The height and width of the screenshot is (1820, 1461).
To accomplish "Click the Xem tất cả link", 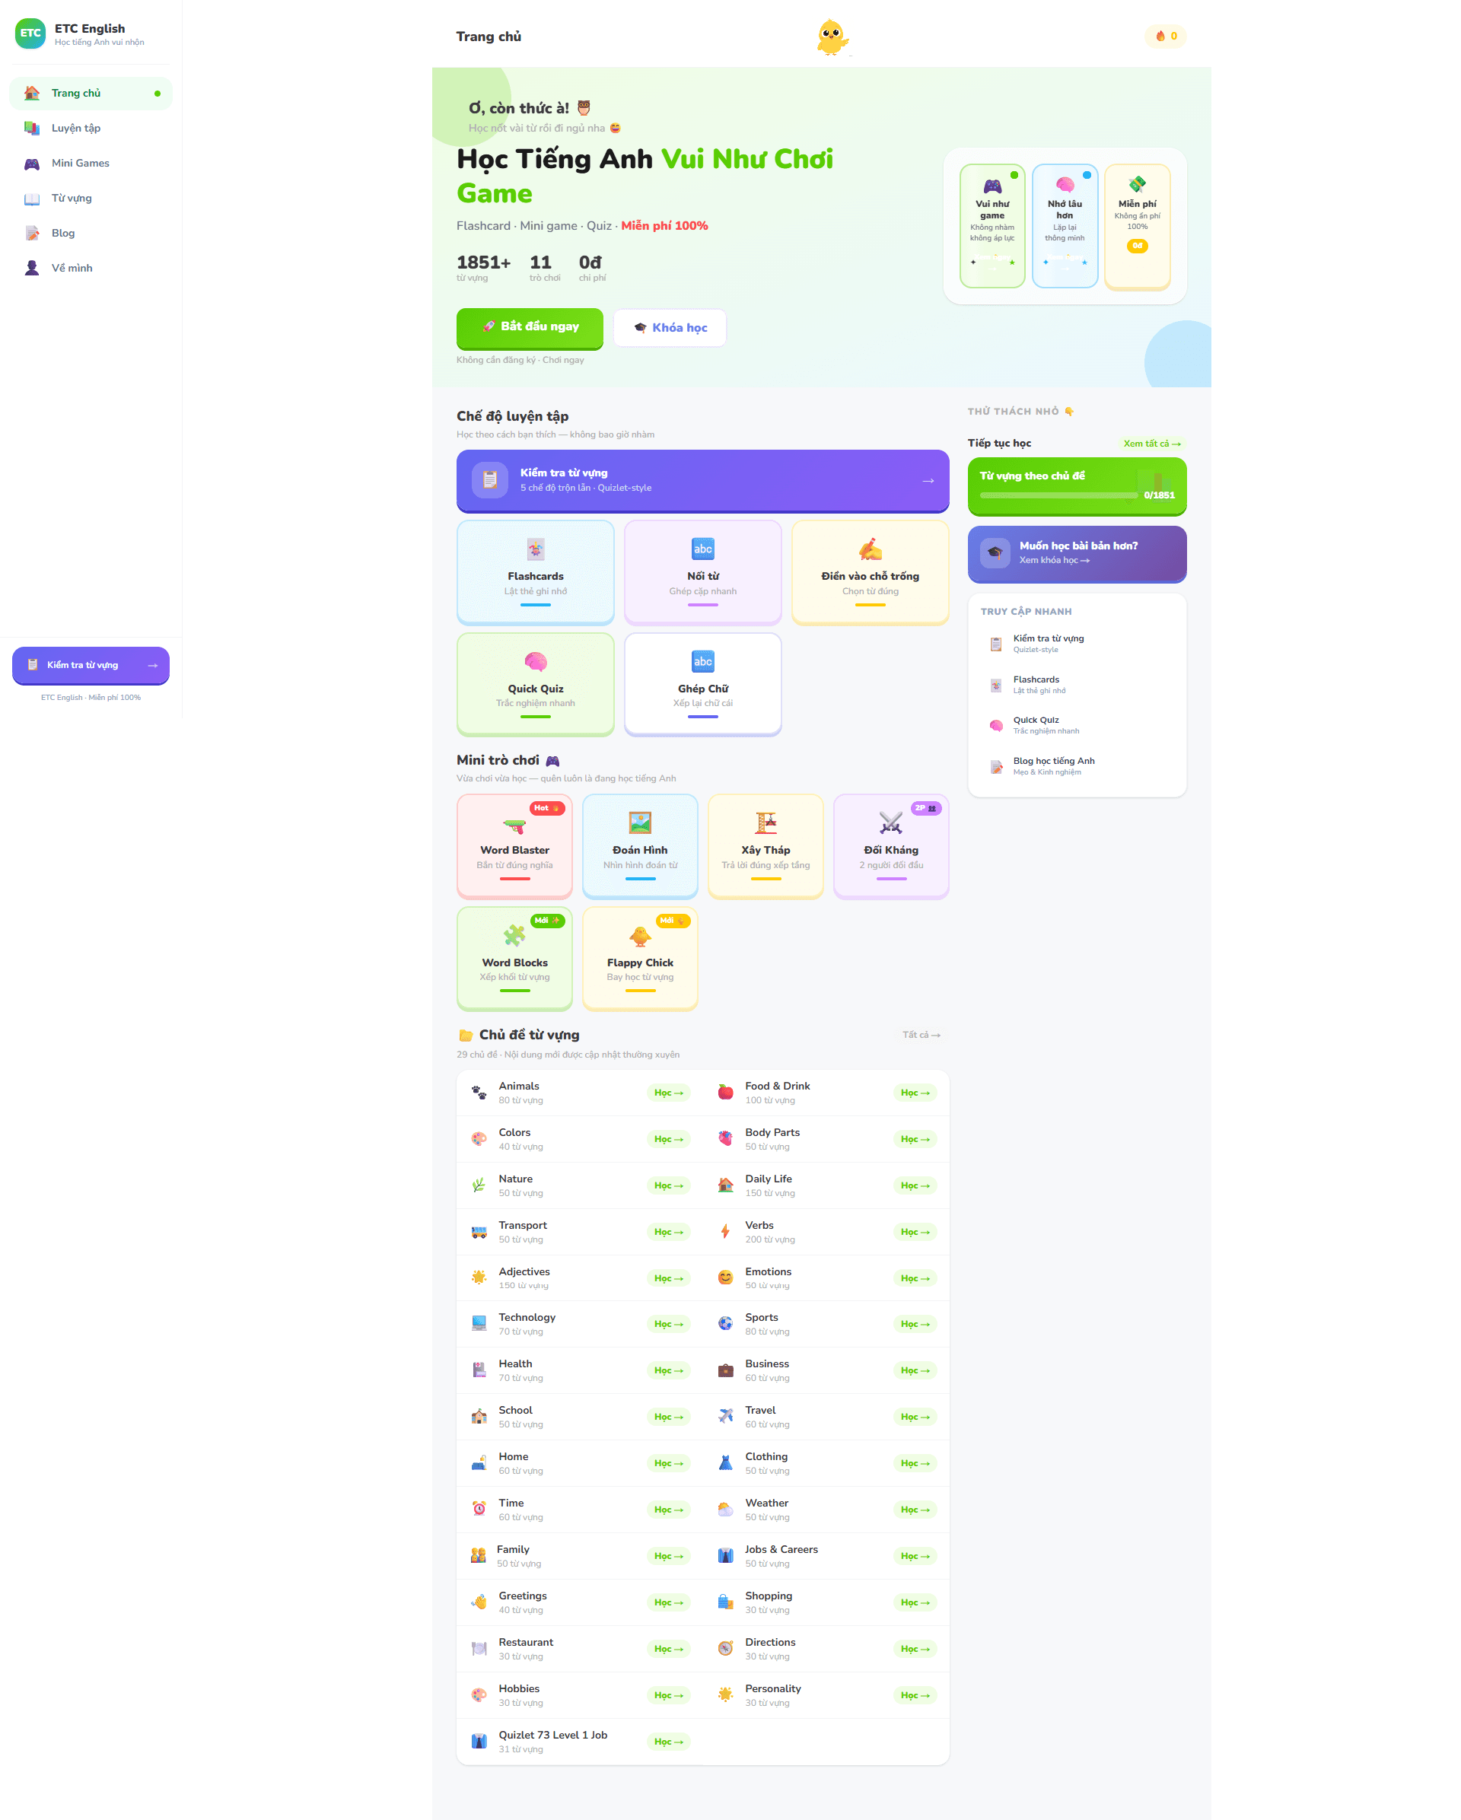I will pyautogui.click(x=1151, y=443).
